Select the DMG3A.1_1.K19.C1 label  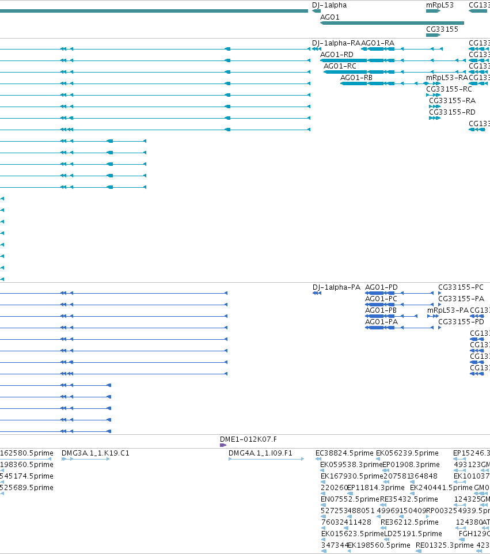tap(96, 453)
